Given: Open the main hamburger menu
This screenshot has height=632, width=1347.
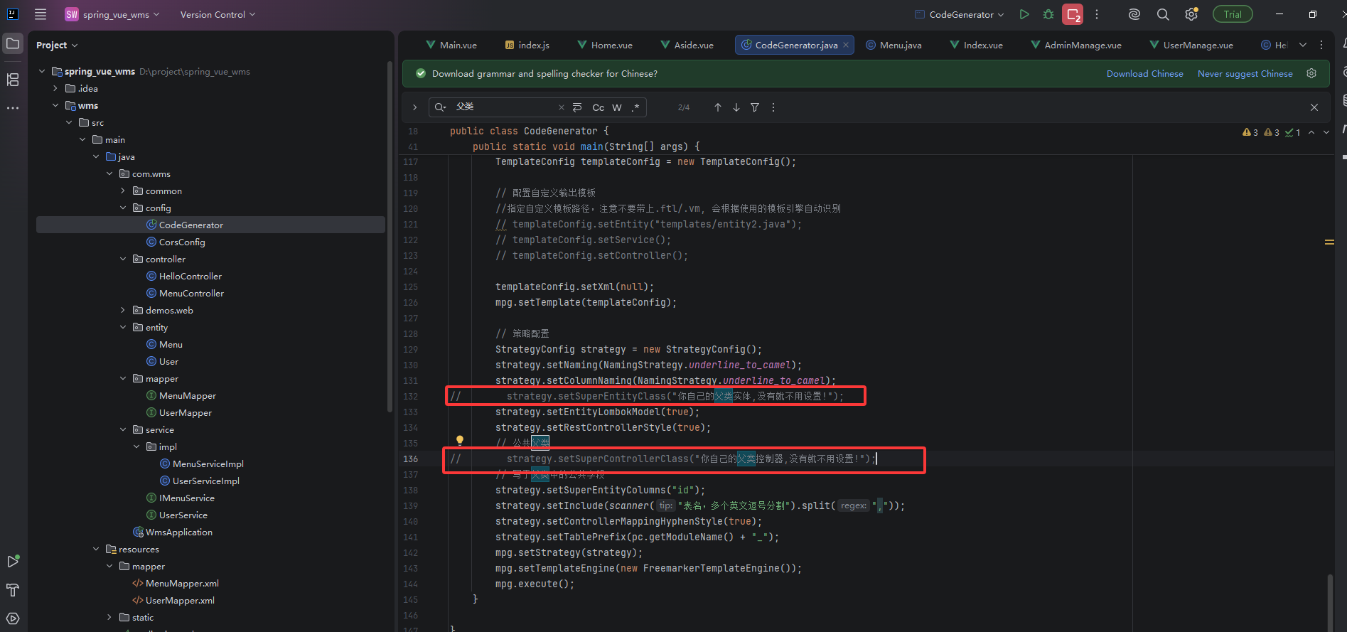Looking at the screenshot, I should tap(41, 14).
